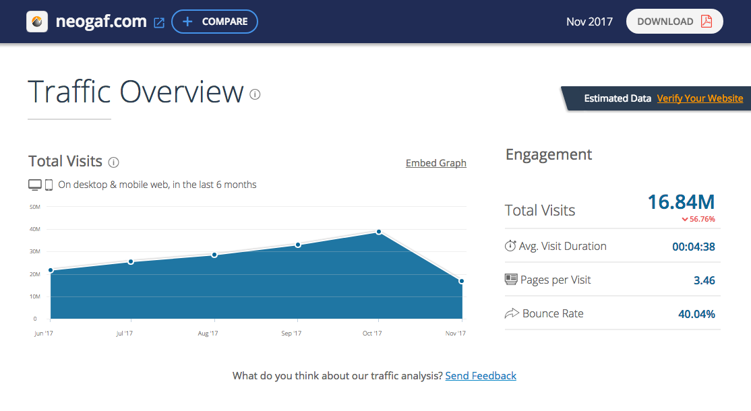Show info tooltip beside Traffic Overview heading
Image resolution: width=751 pixels, height=411 pixels.
click(x=255, y=94)
